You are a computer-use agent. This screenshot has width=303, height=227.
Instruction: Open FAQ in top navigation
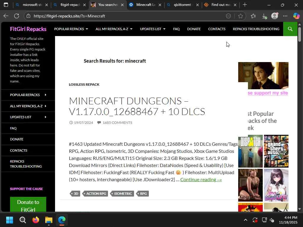pos(176,29)
